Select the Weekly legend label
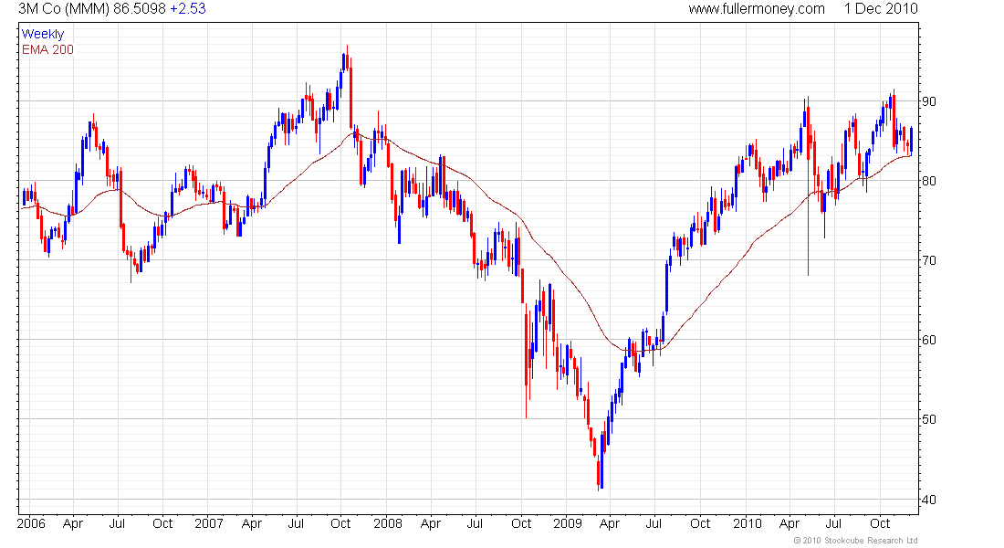1004x548 pixels. [x=43, y=34]
